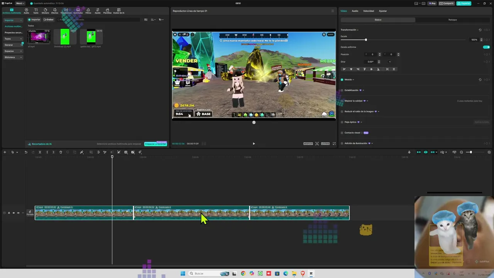Image resolution: width=494 pixels, height=278 pixels.
Task: Switch to the Ajustar tab
Action: tap(383, 11)
